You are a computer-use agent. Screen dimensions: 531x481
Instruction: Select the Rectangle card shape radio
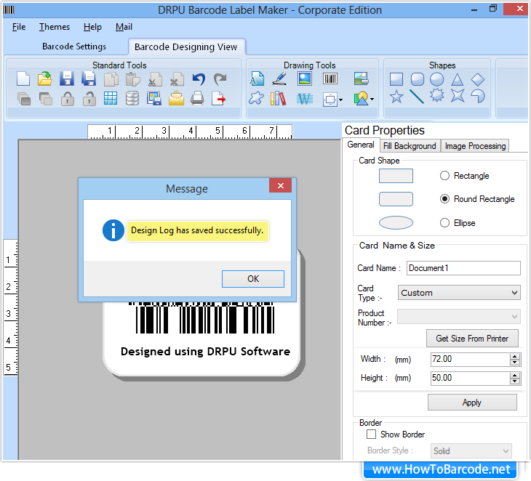tap(444, 176)
